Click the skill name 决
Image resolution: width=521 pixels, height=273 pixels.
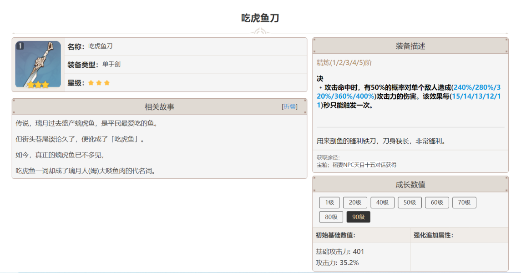[x=320, y=78]
